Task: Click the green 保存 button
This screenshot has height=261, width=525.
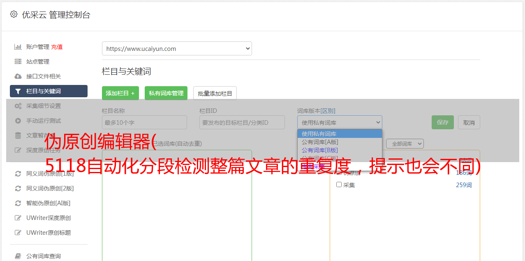Action: coord(443,122)
